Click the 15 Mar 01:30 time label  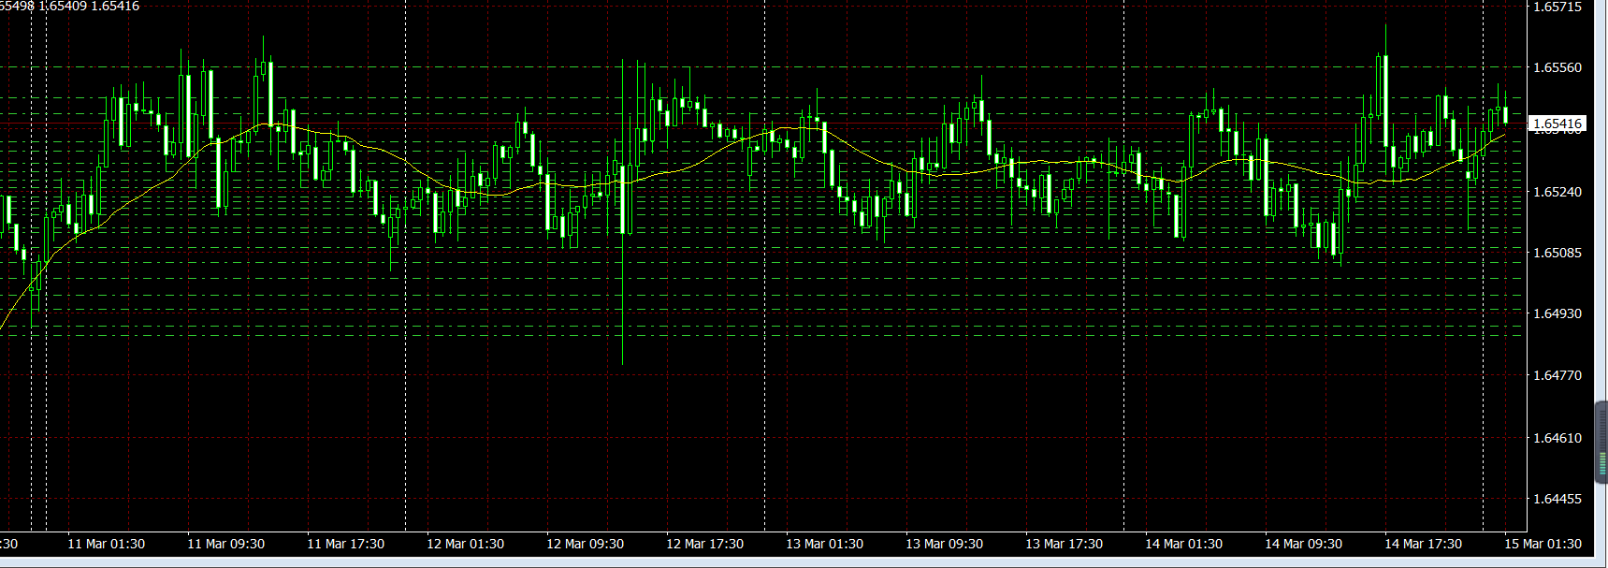[1543, 544]
